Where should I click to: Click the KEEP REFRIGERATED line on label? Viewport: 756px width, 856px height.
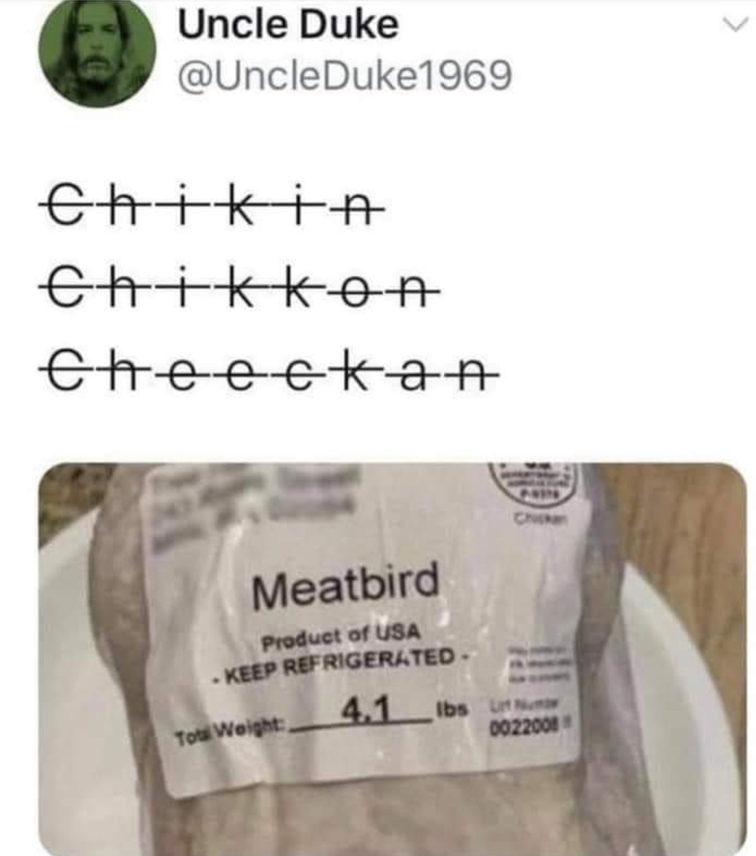click(338, 664)
